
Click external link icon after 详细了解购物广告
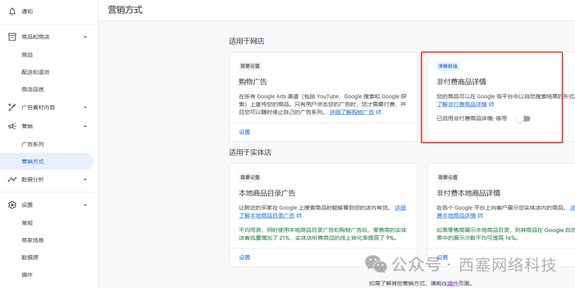click(x=379, y=112)
